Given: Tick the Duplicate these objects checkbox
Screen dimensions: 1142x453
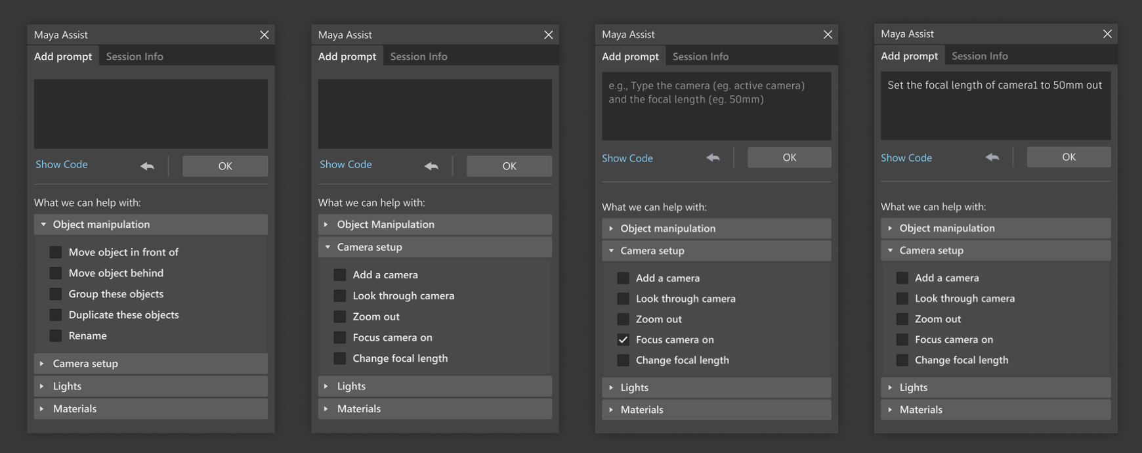Looking at the screenshot, I should pos(56,315).
